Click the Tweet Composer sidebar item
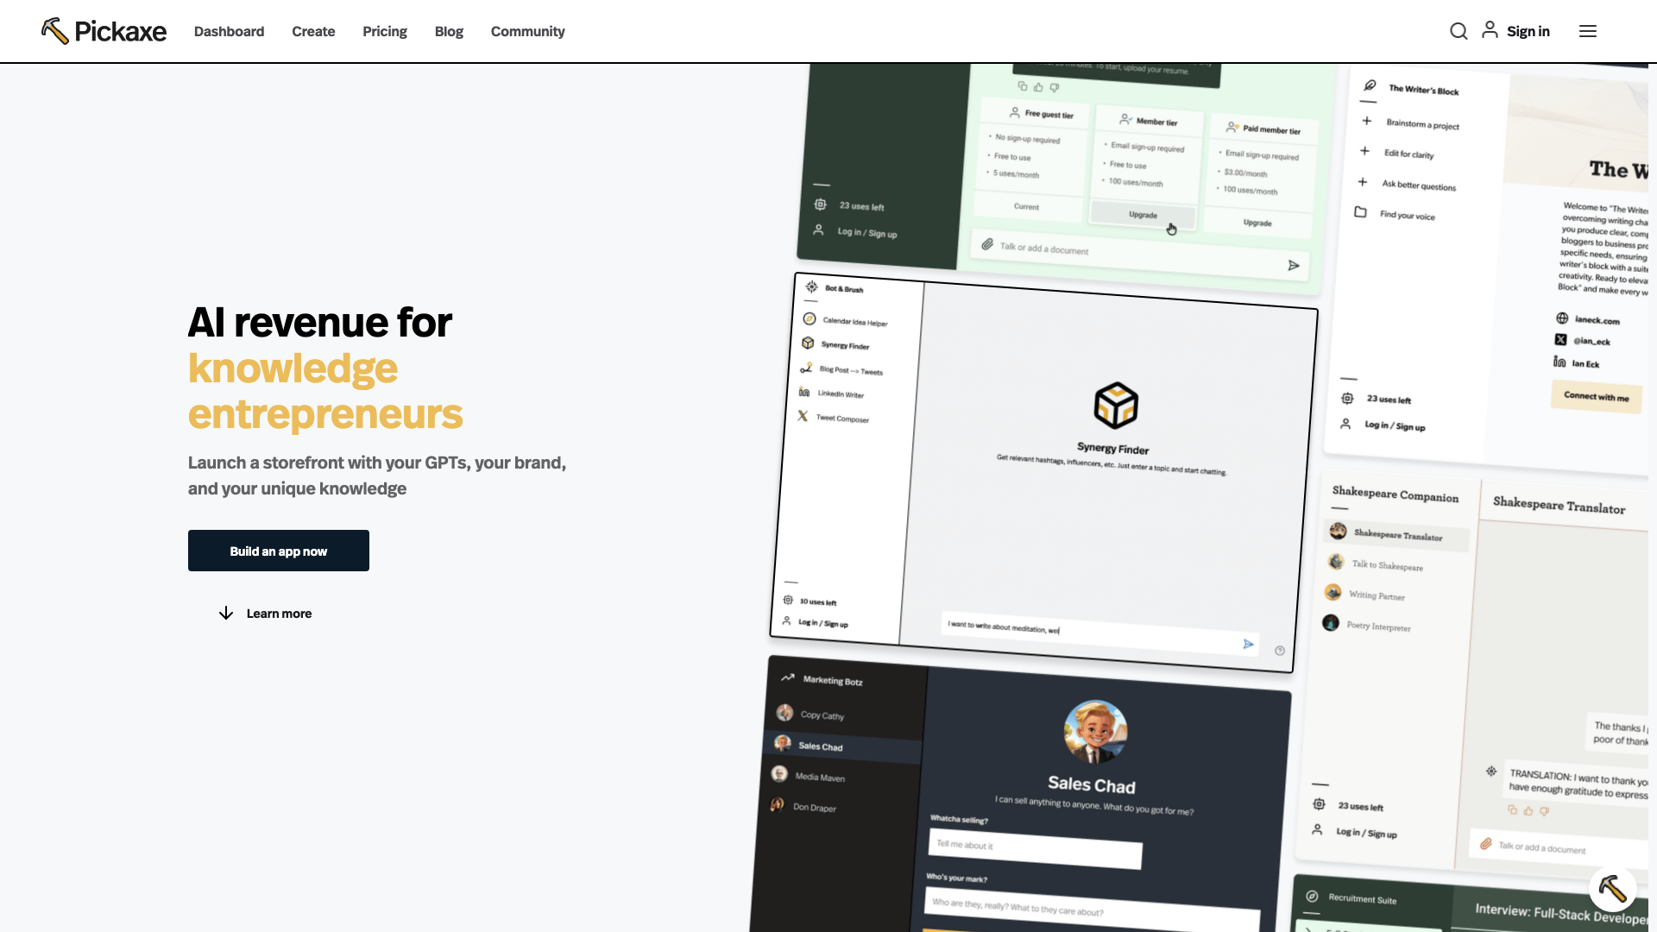The height and width of the screenshot is (932, 1657). tap(842, 420)
